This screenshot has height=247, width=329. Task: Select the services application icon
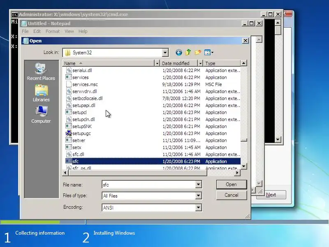tap(69, 77)
